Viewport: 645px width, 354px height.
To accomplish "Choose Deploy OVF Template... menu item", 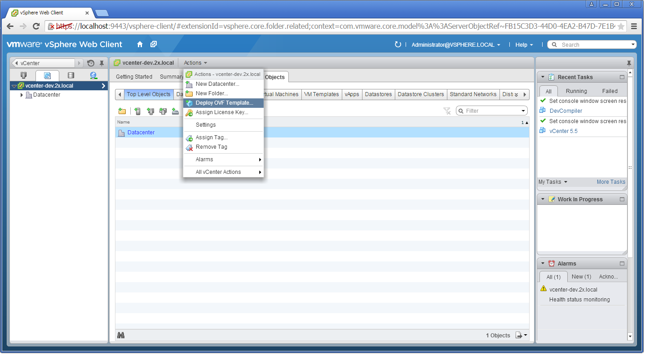I will (223, 103).
